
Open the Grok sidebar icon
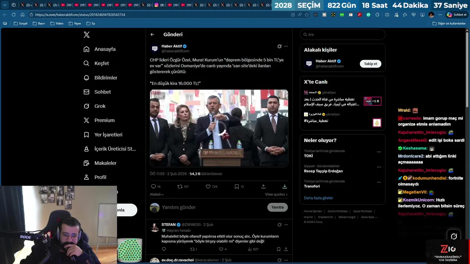click(86, 106)
